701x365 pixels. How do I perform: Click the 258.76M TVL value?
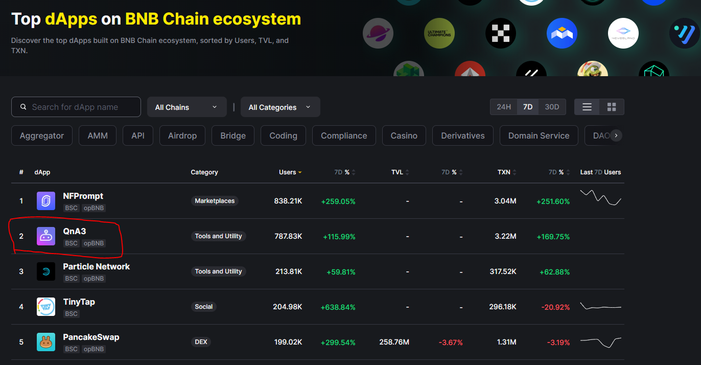tap(394, 342)
